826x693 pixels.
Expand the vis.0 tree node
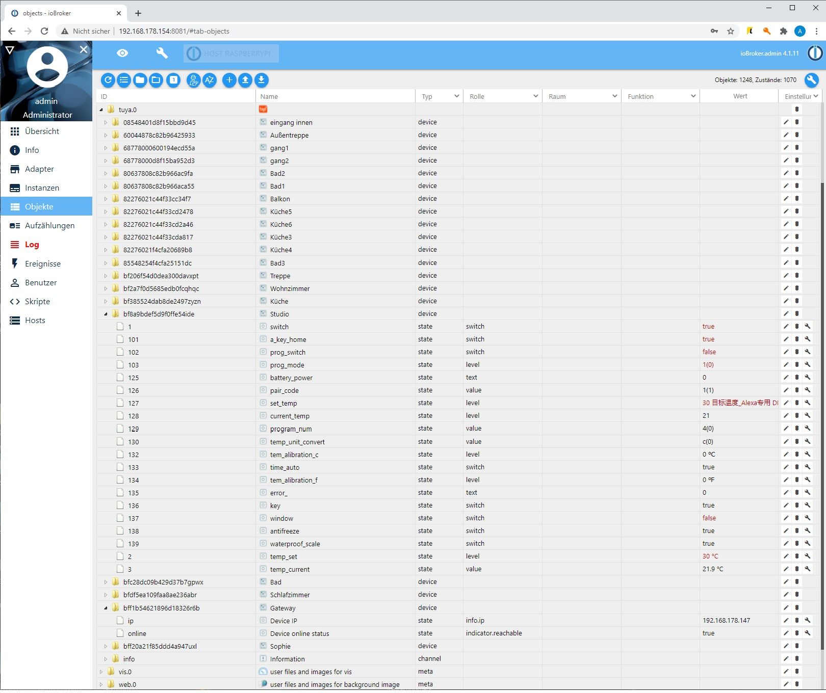pos(101,672)
